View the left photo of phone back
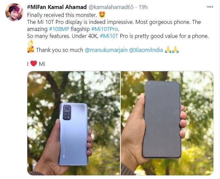The width and height of the screenshot is (220, 179). coord(74,123)
